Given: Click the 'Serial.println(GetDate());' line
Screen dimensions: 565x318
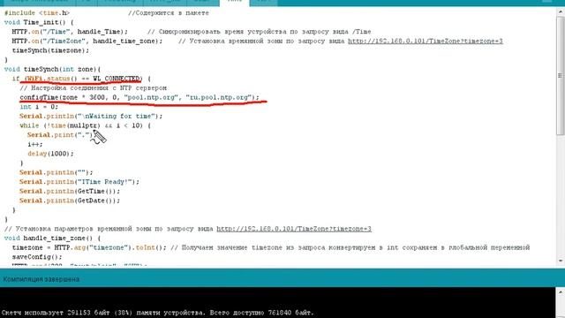Looking at the screenshot, I should [70, 201].
